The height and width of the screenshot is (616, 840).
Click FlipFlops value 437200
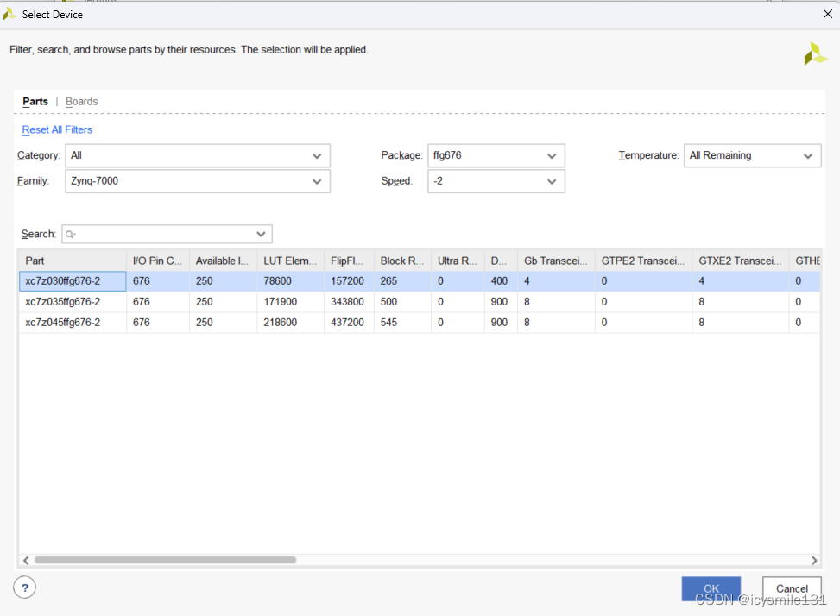point(347,323)
